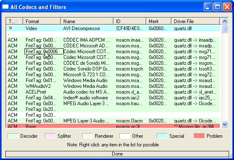The width and height of the screenshot is (234, 160).
Task: Click the scrollbar down arrow
Action: [224, 124]
